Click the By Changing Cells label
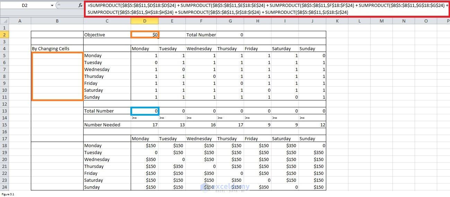The image size is (450, 197). 57,48
